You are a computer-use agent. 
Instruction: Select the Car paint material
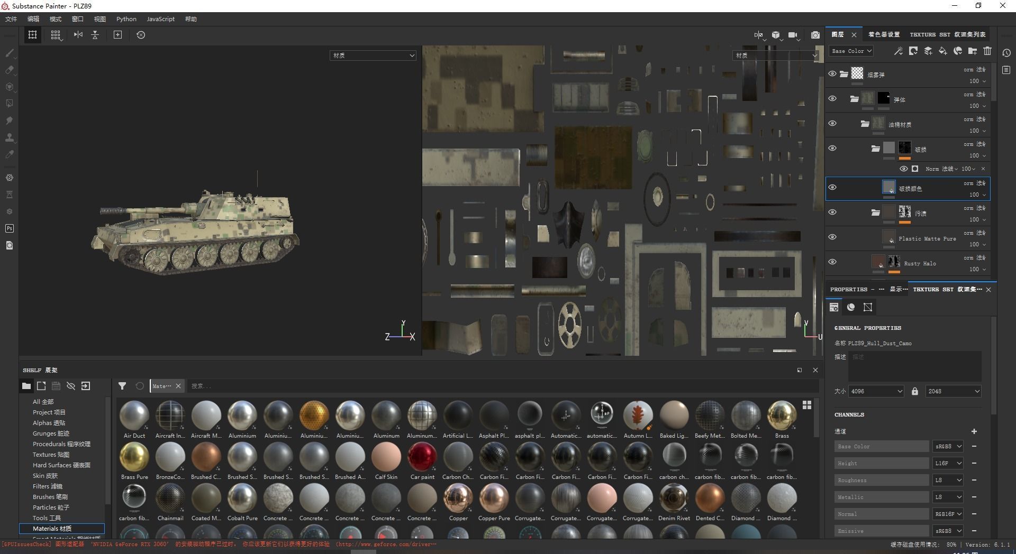[x=422, y=460]
